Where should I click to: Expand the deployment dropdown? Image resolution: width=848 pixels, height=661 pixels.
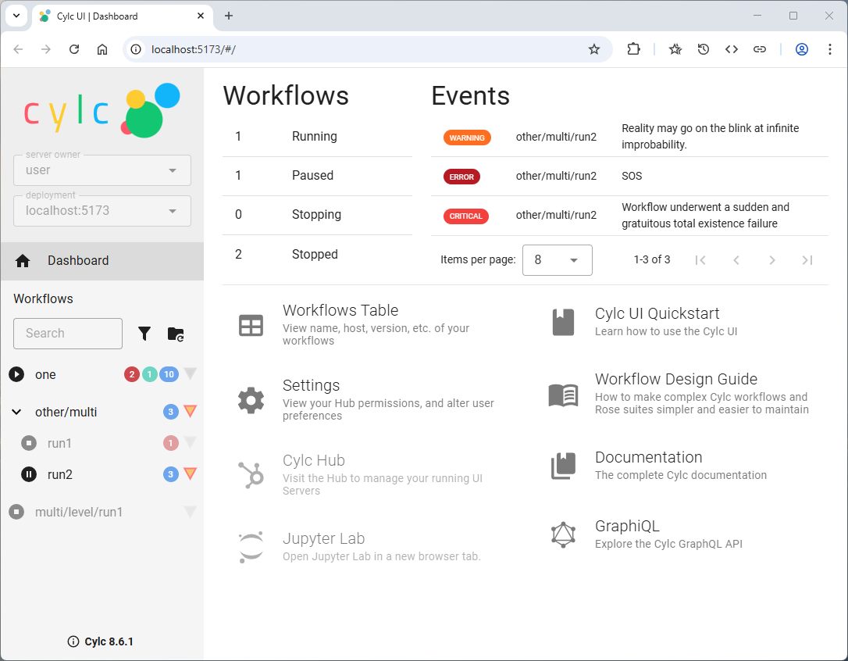point(102,211)
